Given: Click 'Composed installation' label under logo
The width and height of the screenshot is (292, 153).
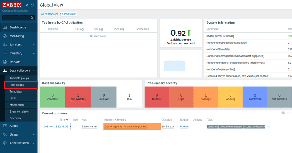Looking at the screenshot, I should pyautogui.click(x=15, y=11).
